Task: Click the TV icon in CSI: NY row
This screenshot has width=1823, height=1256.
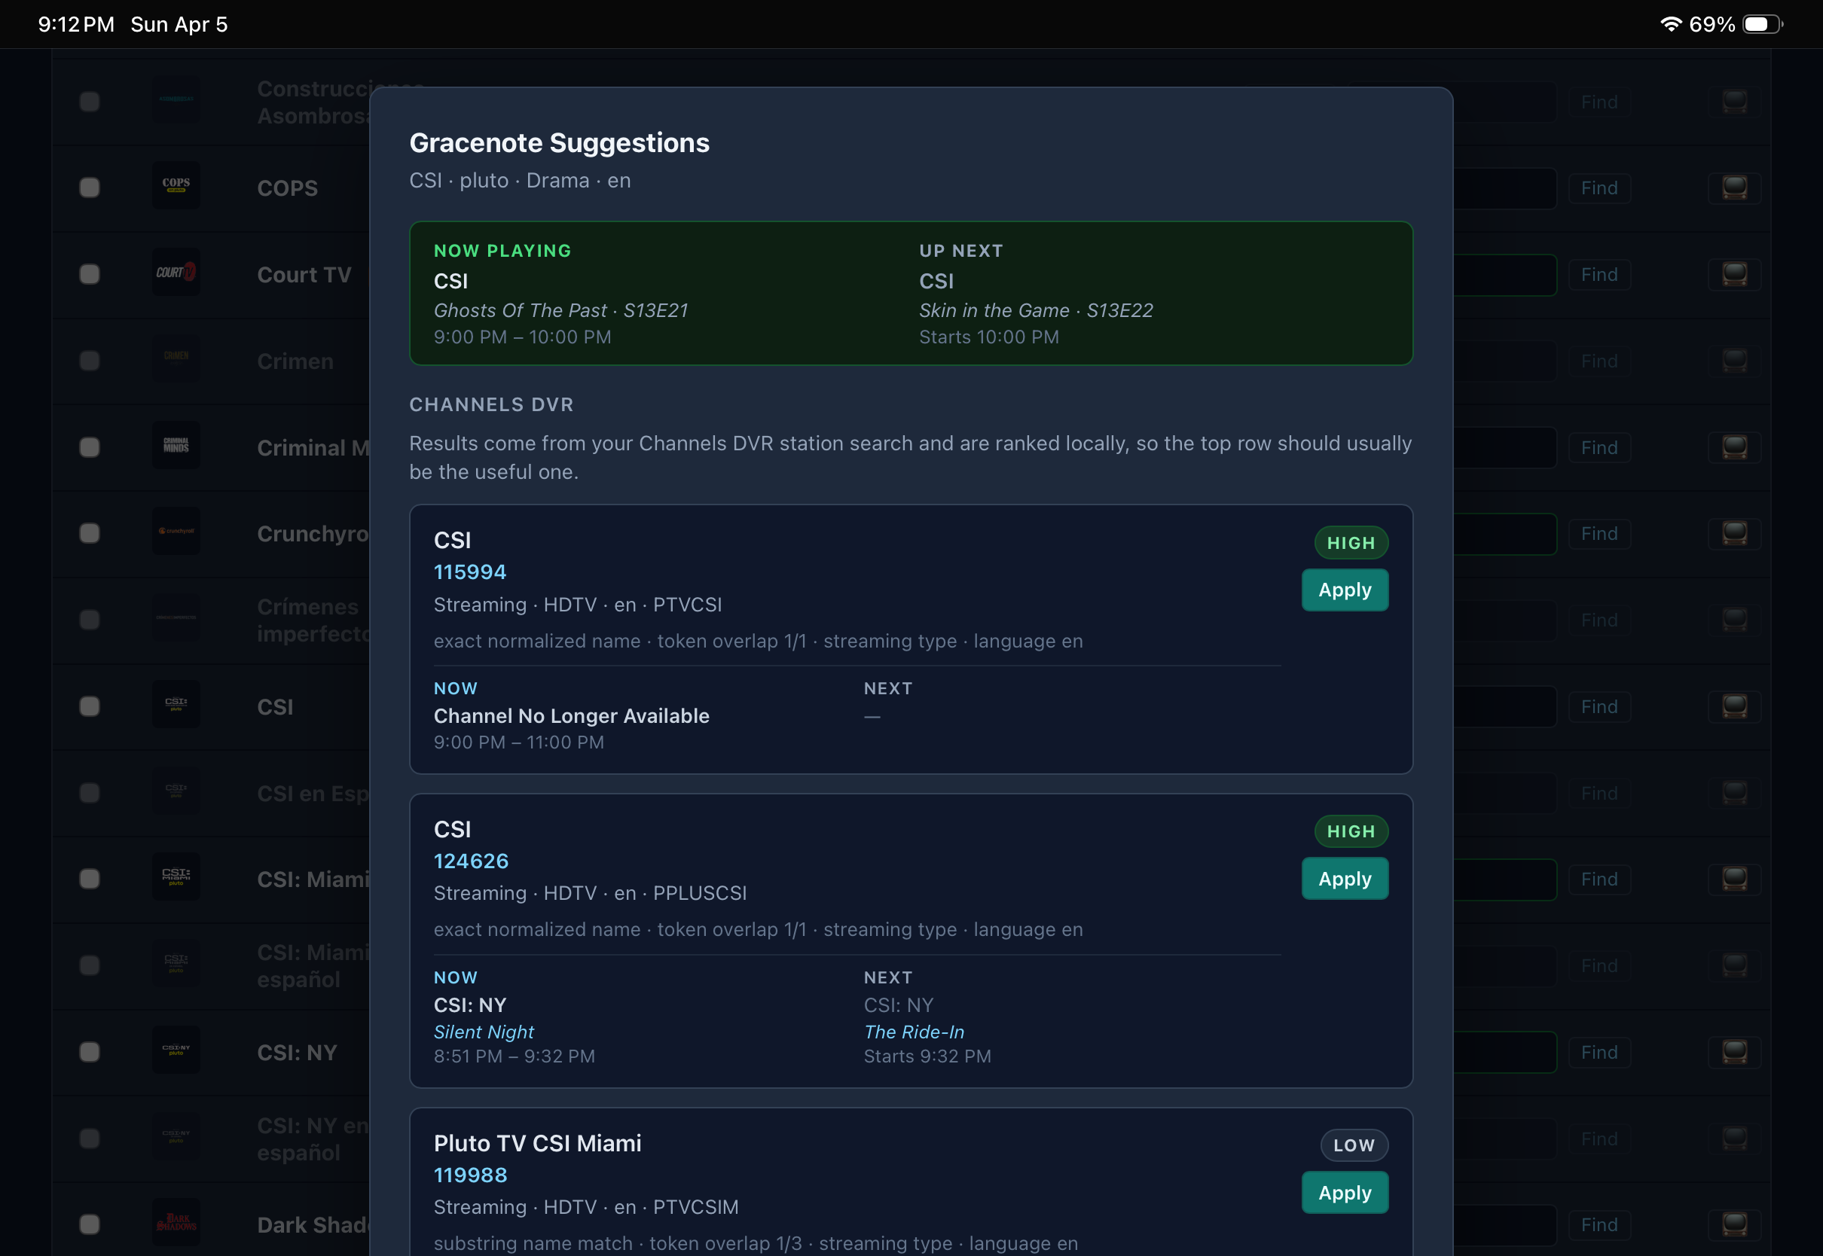Action: tap(1734, 1052)
